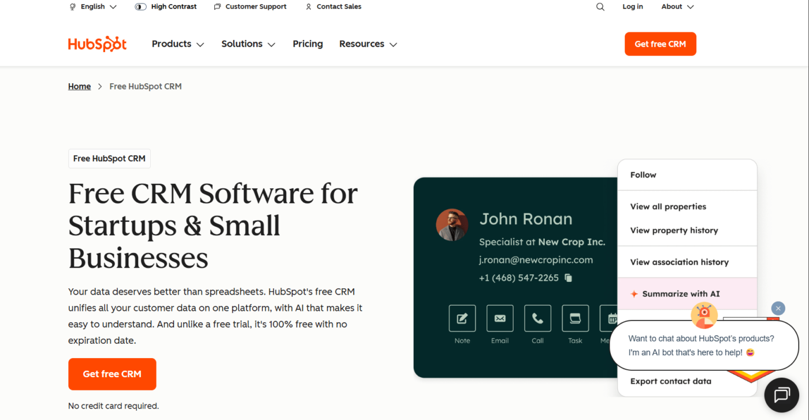Select Export contact data

click(x=671, y=381)
